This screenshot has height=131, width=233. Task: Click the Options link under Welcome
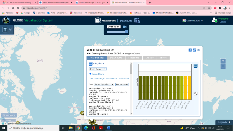[223, 22]
